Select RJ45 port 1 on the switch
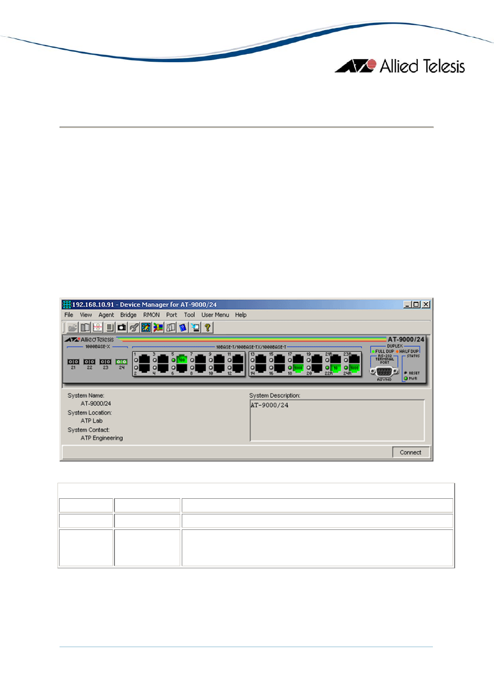494x700 pixels. 144,359
